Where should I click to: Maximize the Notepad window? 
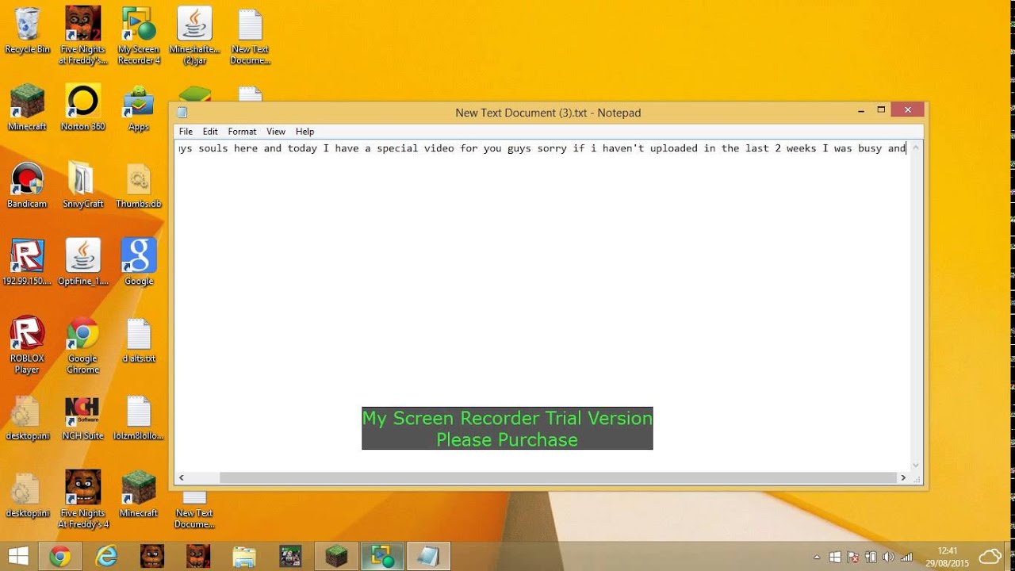pyautogui.click(x=881, y=111)
